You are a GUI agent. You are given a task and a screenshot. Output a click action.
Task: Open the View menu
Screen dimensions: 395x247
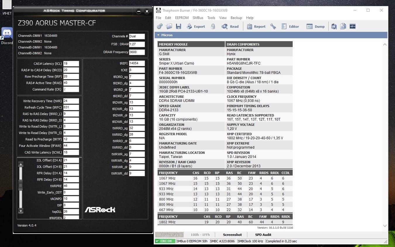pyautogui.click(x=223, y=18)
